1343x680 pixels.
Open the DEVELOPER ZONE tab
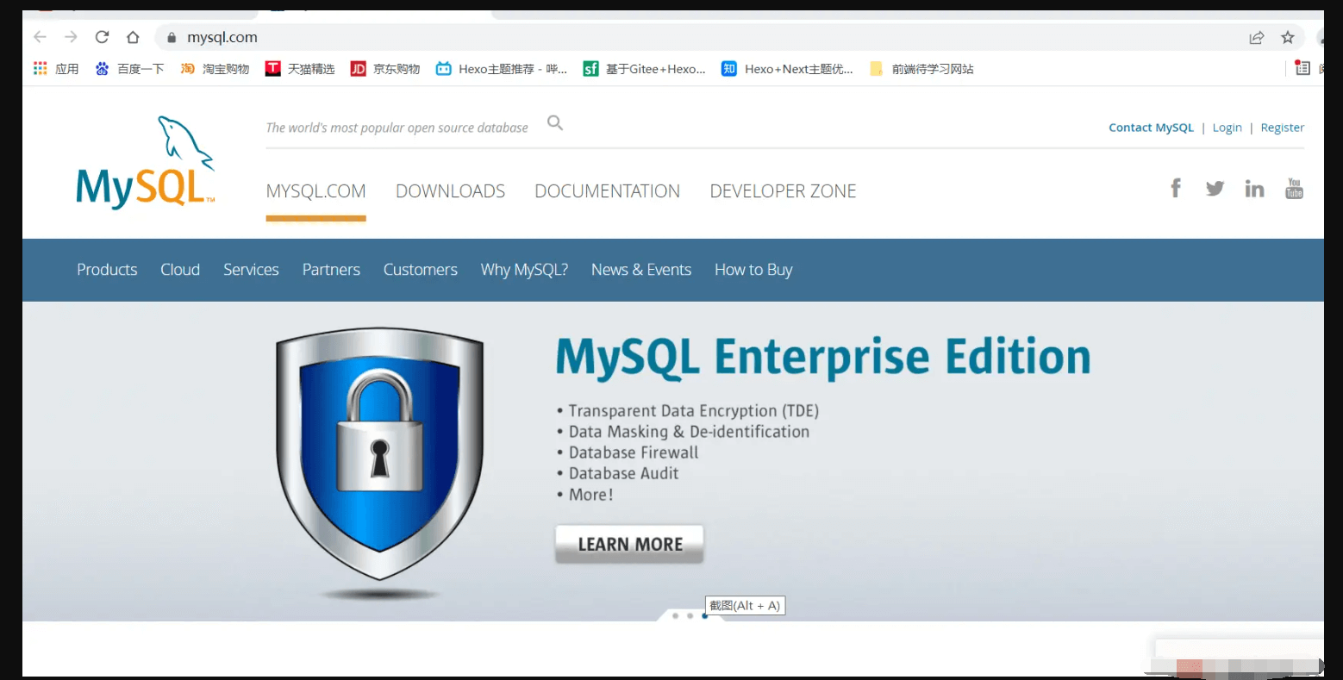[x=783, y=191]
